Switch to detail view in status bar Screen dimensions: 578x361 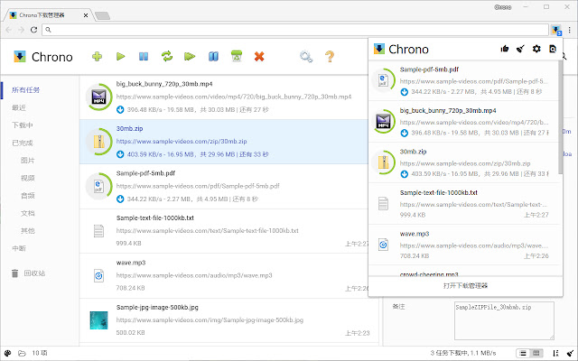(536, 352)
